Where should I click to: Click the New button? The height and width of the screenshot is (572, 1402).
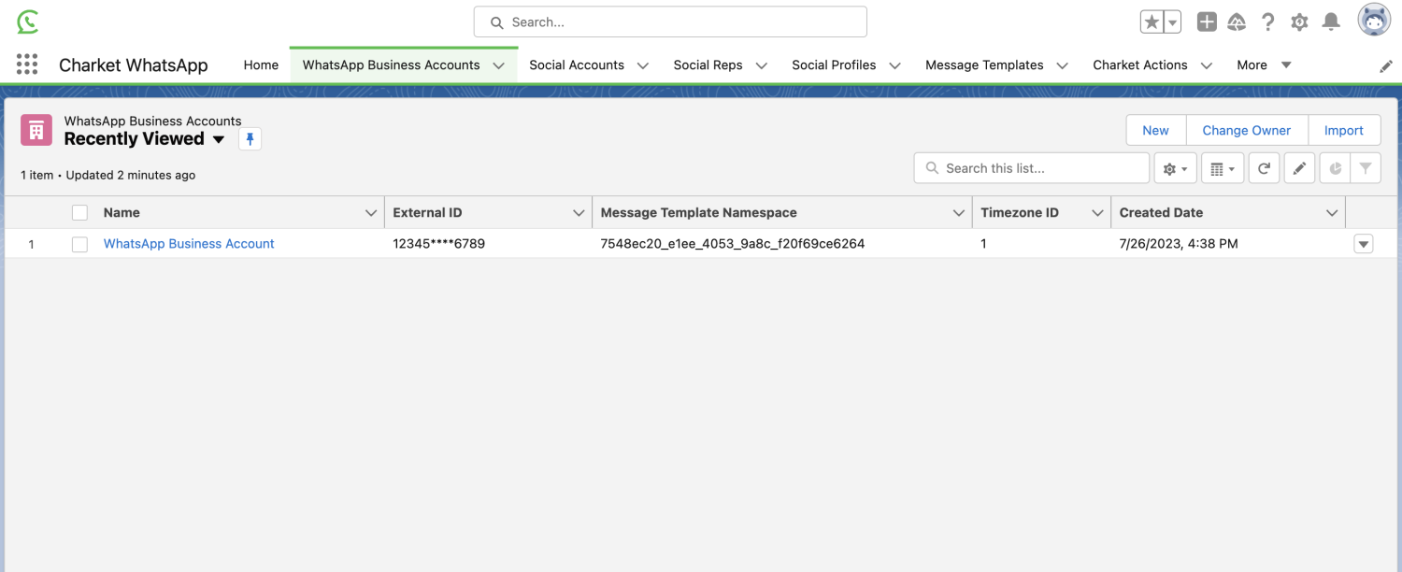(x=1155, y=131)
